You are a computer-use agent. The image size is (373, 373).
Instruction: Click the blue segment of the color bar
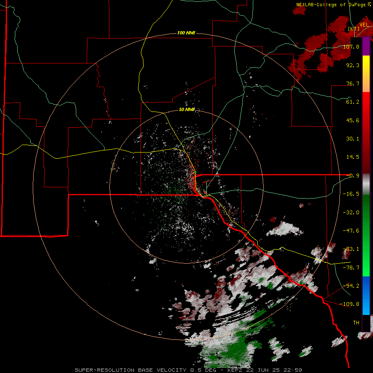click(366, 295)
